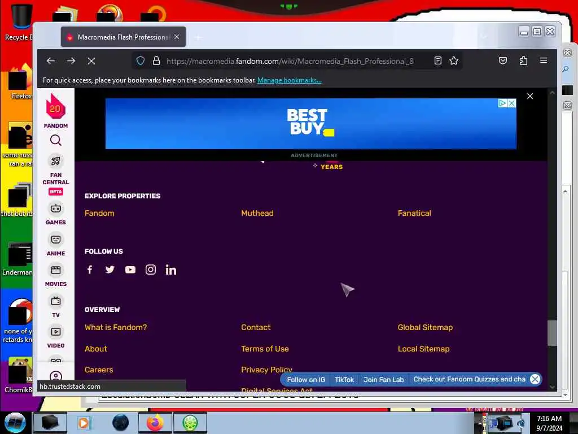The width and height of the screenshot is (578, 434).
Task: Open the Fandom search magnifier
Action: pyautogui.click(x=56, y=140)
